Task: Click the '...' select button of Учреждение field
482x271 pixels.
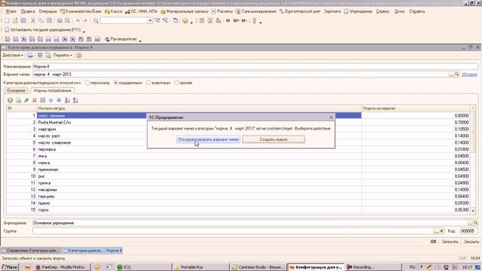Action: coord(470,223)
